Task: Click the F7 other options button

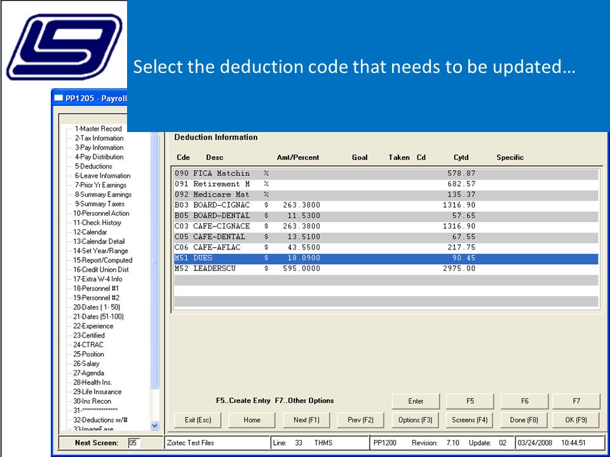Action: (x=576, y=401)
